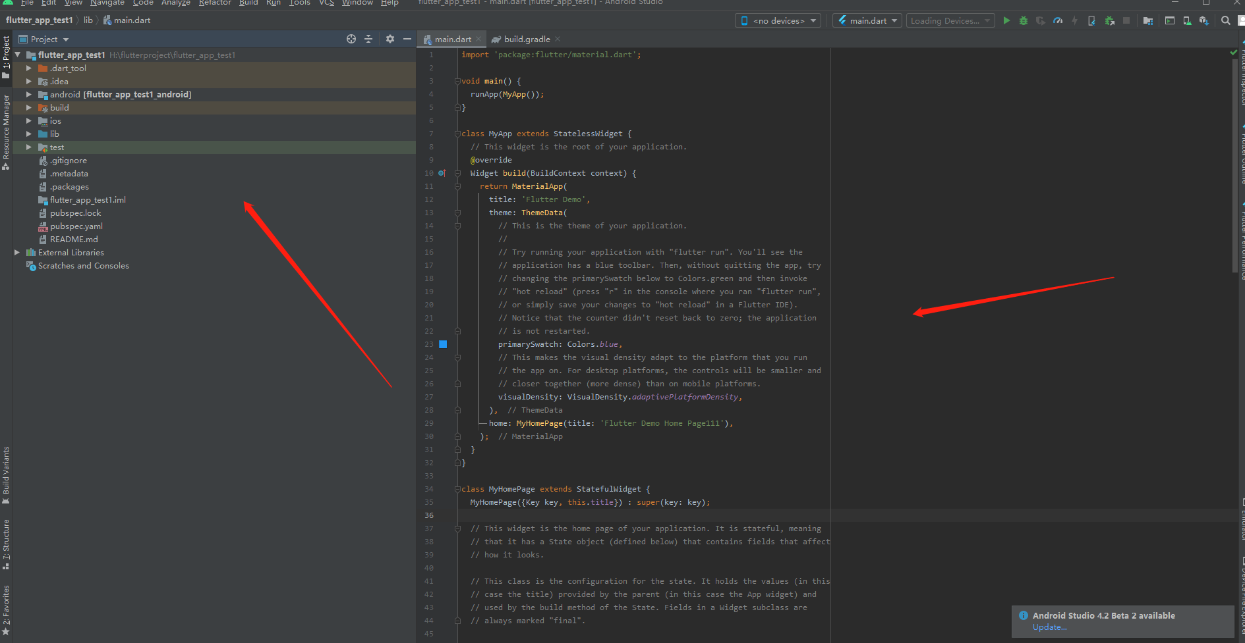Click the Colors.blue gutter color swatch
Image resolution: width=1245 pixels, height=643 pixels.
tap(443, 344)
